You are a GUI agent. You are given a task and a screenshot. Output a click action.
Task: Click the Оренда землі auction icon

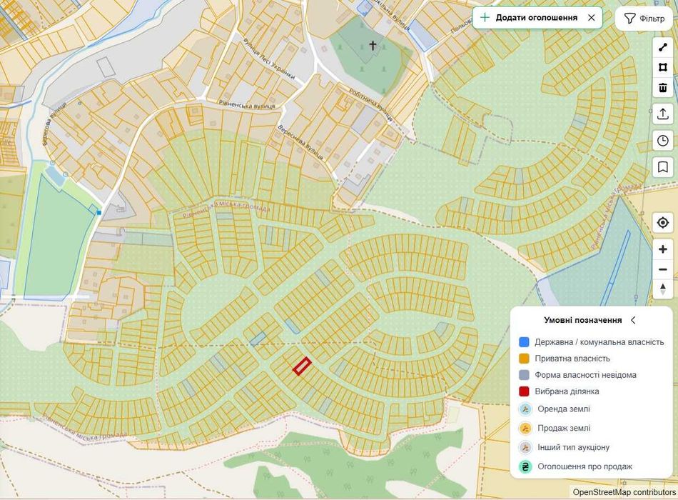coord(525,409)
